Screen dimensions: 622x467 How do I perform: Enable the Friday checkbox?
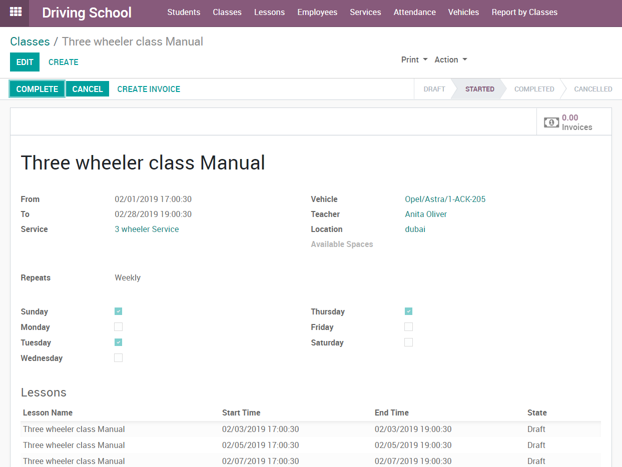pos(408,327)
